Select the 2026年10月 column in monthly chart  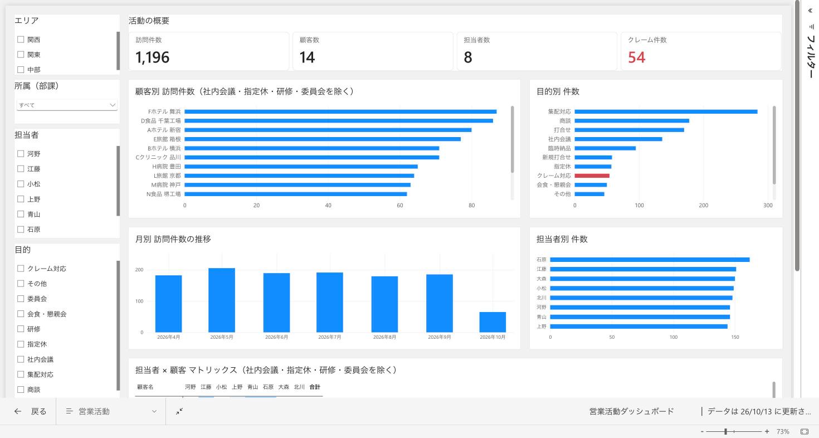pos(493,322)
